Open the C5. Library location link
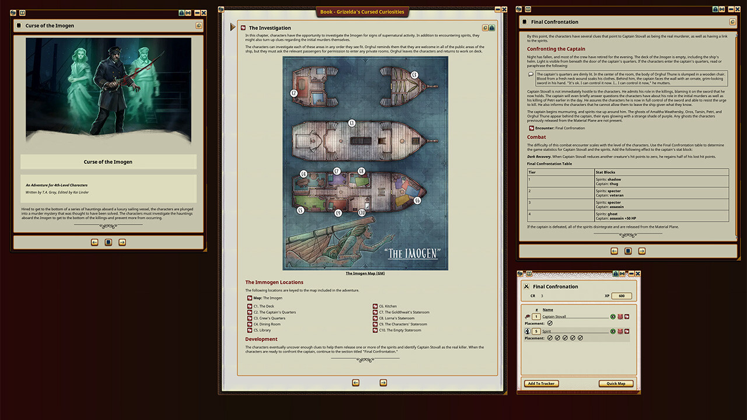Image resolution: width=747 pixels, height=420 pixels. (262, 330)
